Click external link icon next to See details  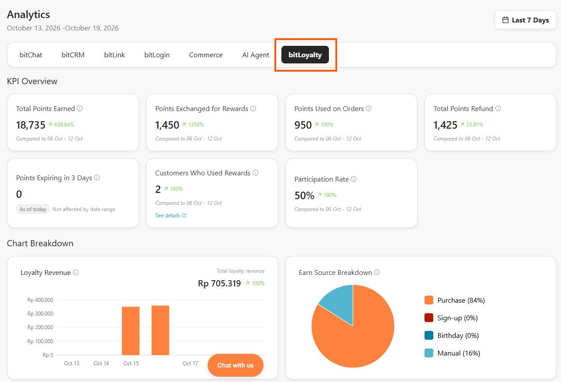click(x=184, y=215)
